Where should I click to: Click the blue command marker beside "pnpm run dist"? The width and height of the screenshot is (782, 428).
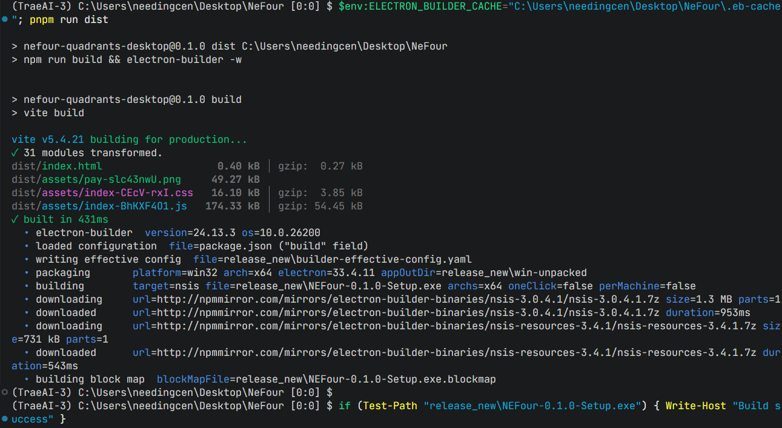5,20
